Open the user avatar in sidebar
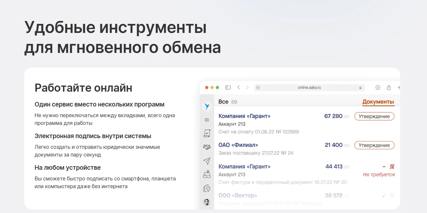The height and width of the screenshot is (213, 427). tap(207, 202)
